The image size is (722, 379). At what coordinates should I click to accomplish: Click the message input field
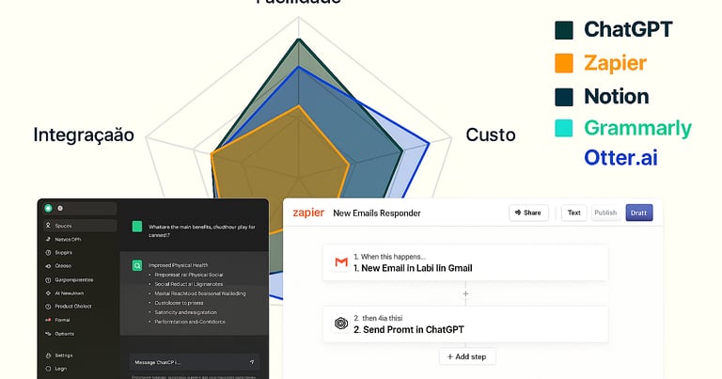pyautogui.click(x=195, y=362)
